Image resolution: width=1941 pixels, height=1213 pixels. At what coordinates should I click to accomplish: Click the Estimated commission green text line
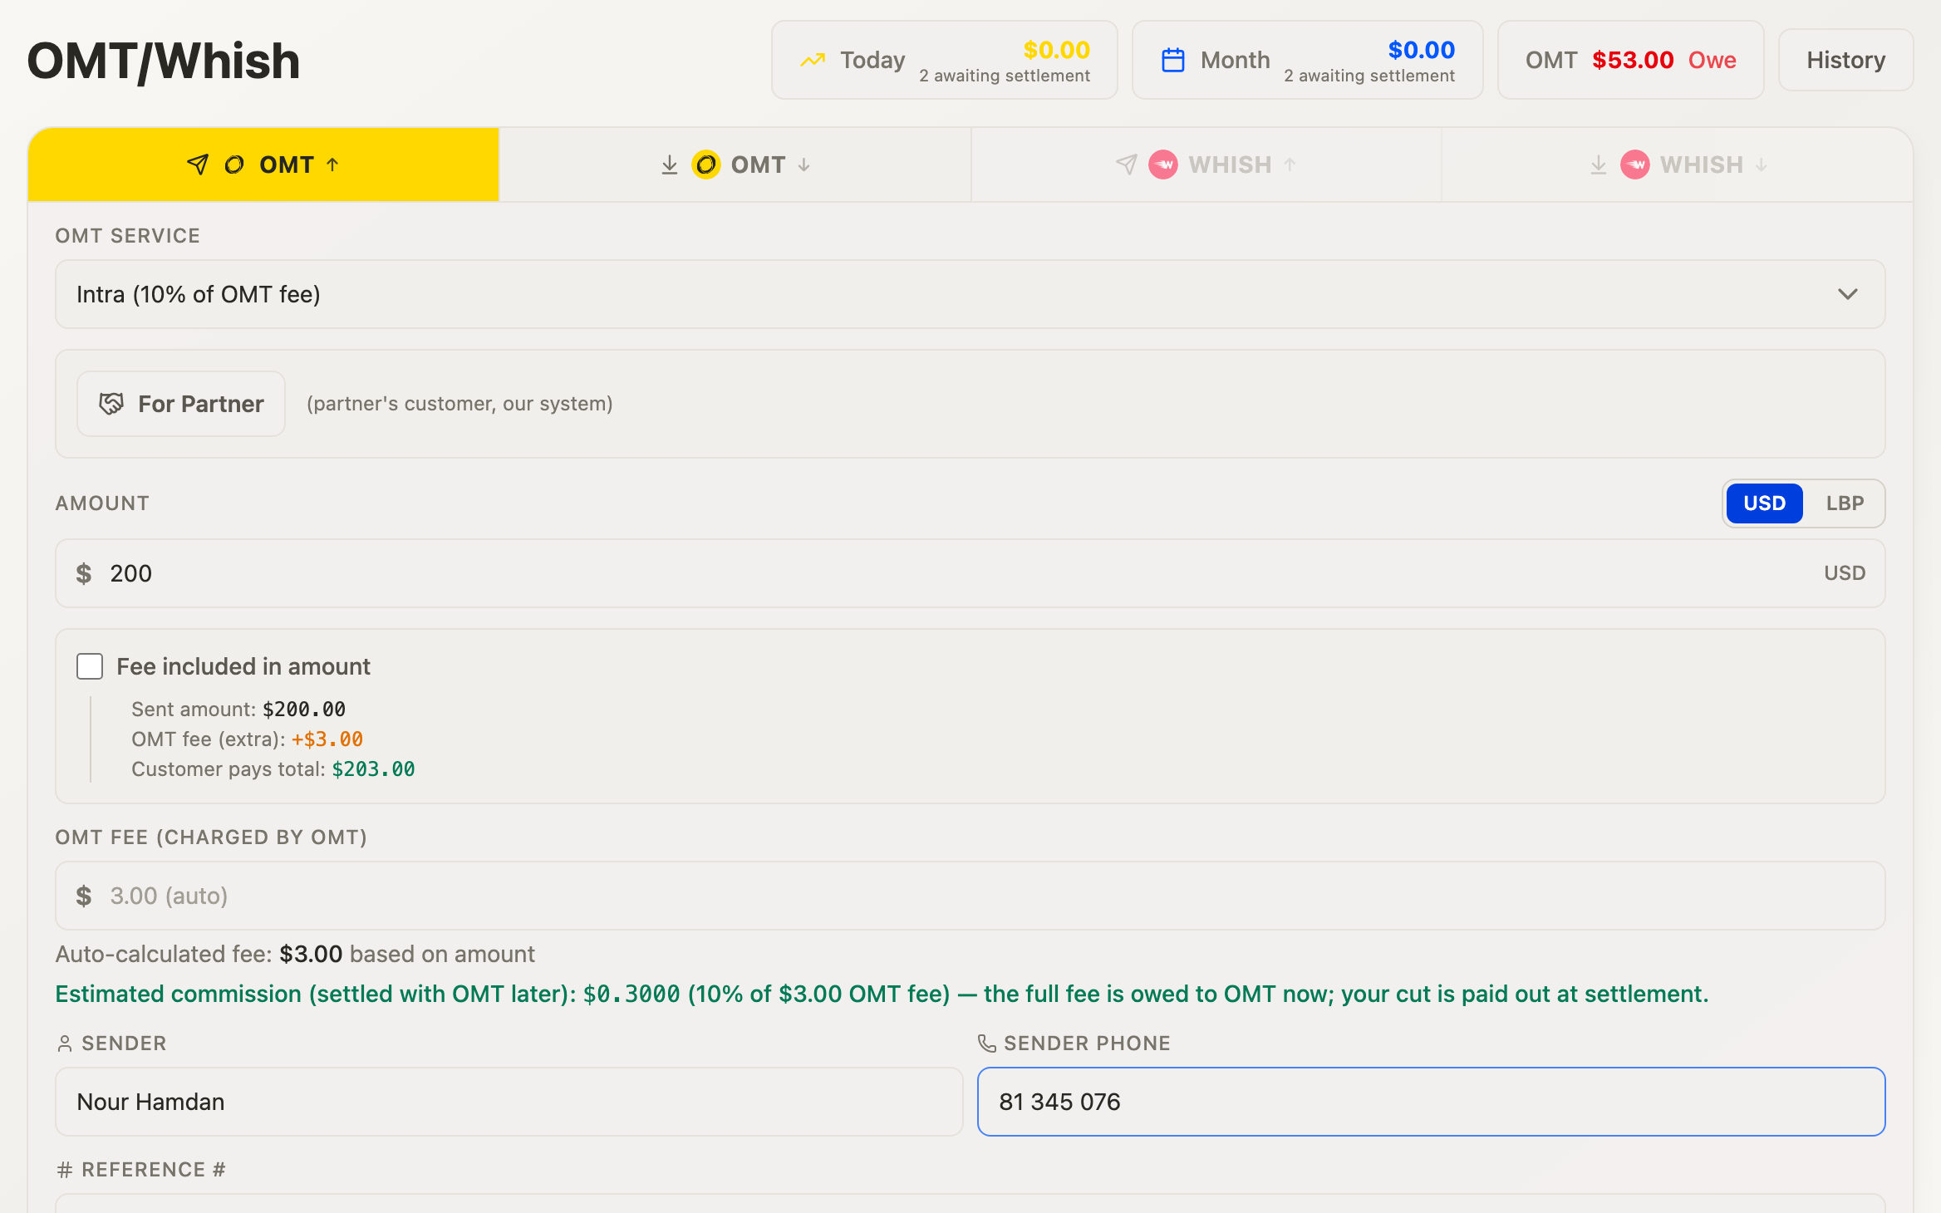click(x=882, y=994)
